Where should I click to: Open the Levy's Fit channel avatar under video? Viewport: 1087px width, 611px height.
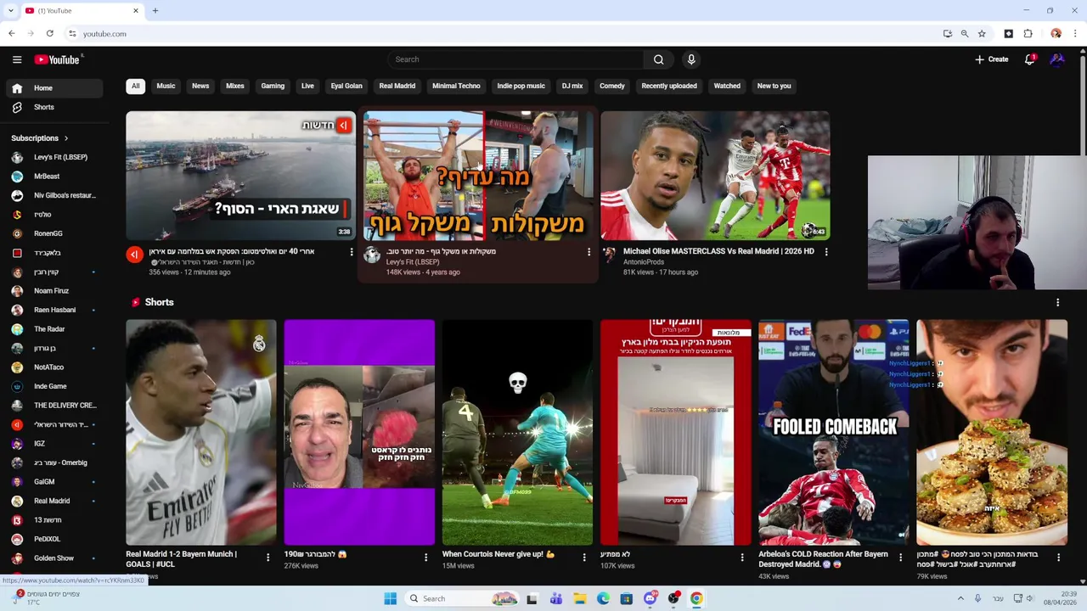coord(372,255)
